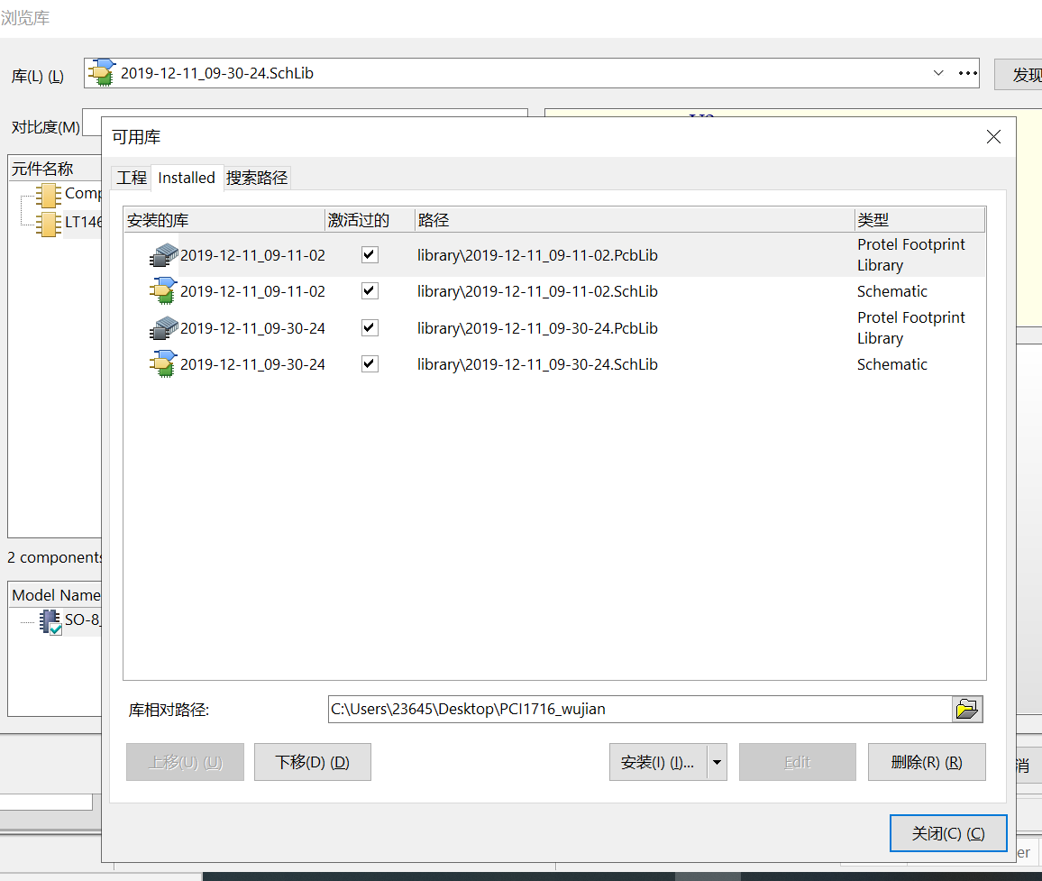This screenshot has width=1042, height=881.
Task: Click the 类型 column header
Action: tap(919, 220)
